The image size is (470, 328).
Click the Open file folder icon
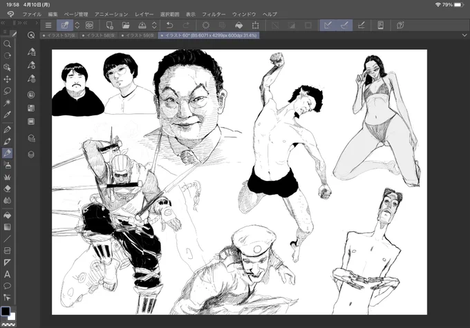(126, 25)
